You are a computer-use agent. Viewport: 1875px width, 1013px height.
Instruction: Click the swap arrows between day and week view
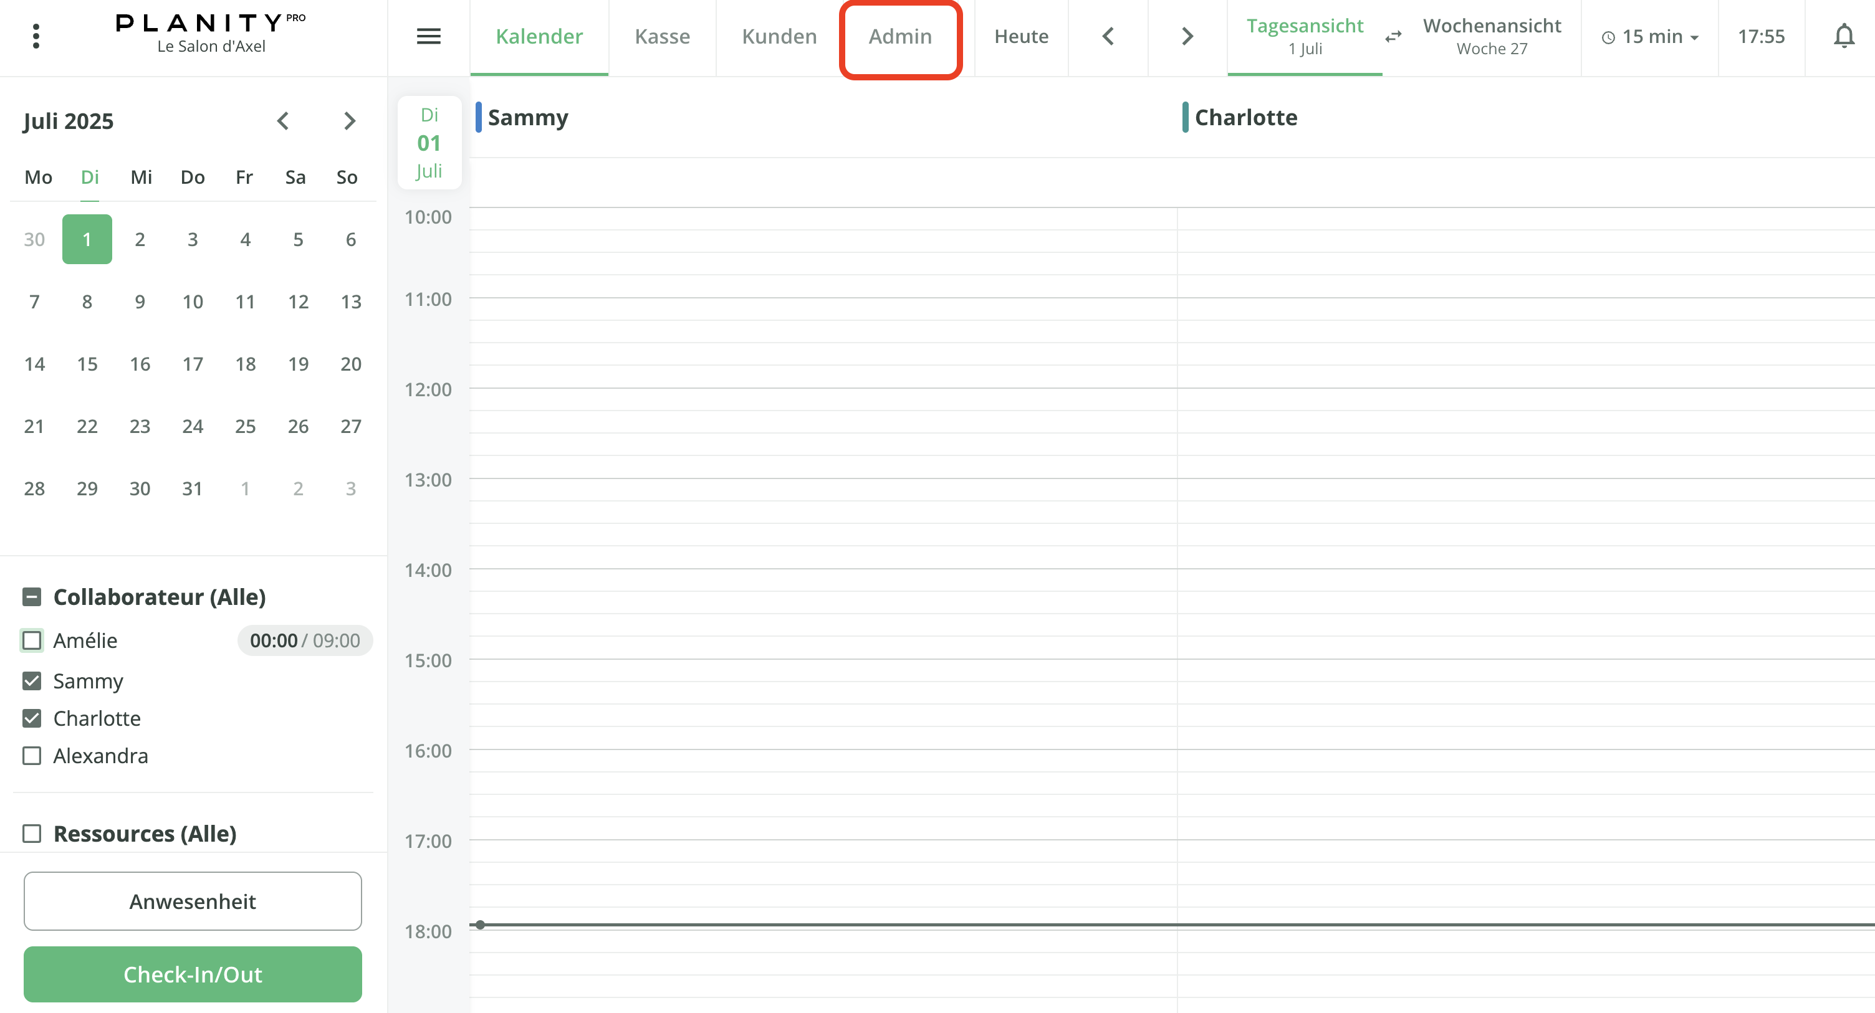(x=1393, y=37)
